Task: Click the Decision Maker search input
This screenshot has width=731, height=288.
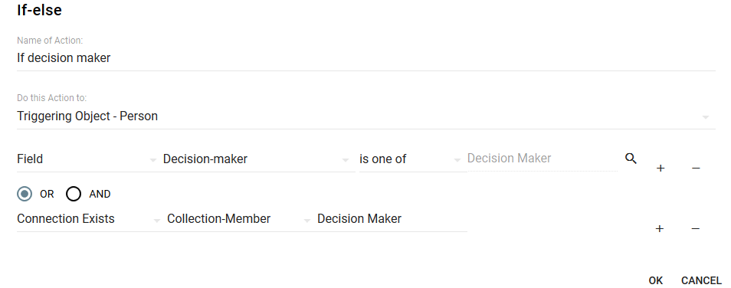Action: (543, 159)
